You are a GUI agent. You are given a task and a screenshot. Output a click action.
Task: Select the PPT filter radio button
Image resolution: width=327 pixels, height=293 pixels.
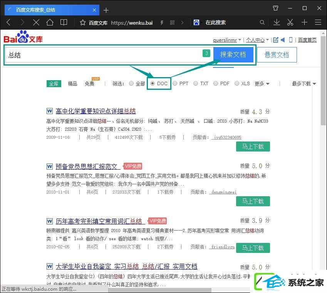pos(175,84)
